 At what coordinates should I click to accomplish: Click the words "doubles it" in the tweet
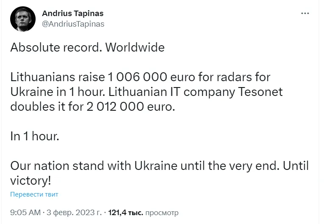[36, 107]
